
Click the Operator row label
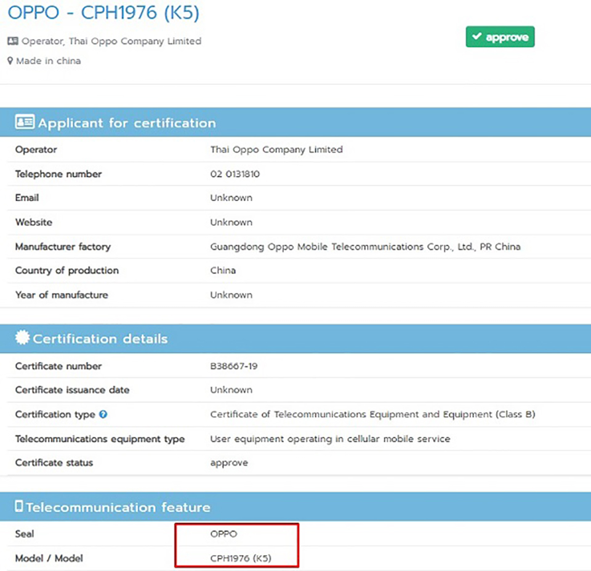[x=36, y=150]
